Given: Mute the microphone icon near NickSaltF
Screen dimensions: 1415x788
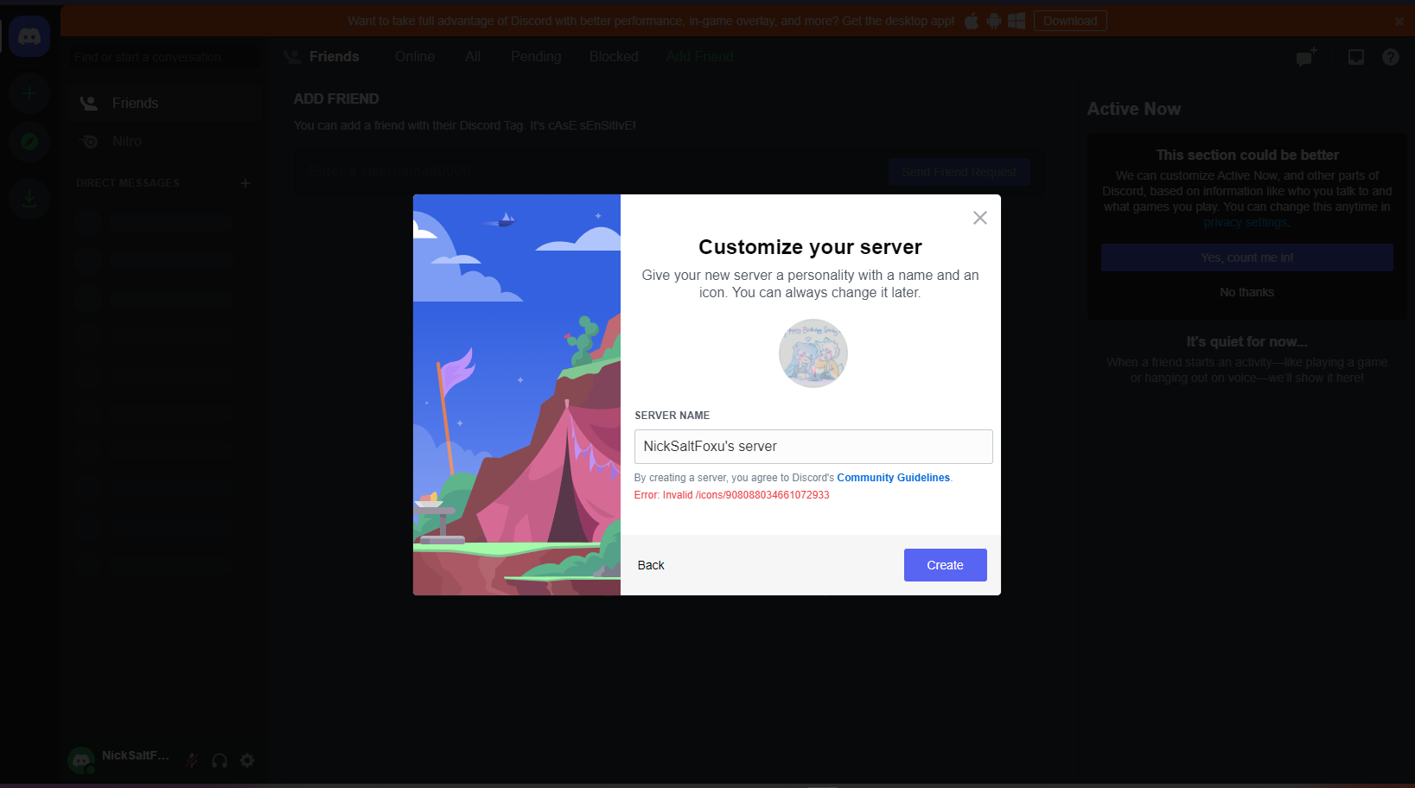Looking at the screenshot, I should [191, 759].
